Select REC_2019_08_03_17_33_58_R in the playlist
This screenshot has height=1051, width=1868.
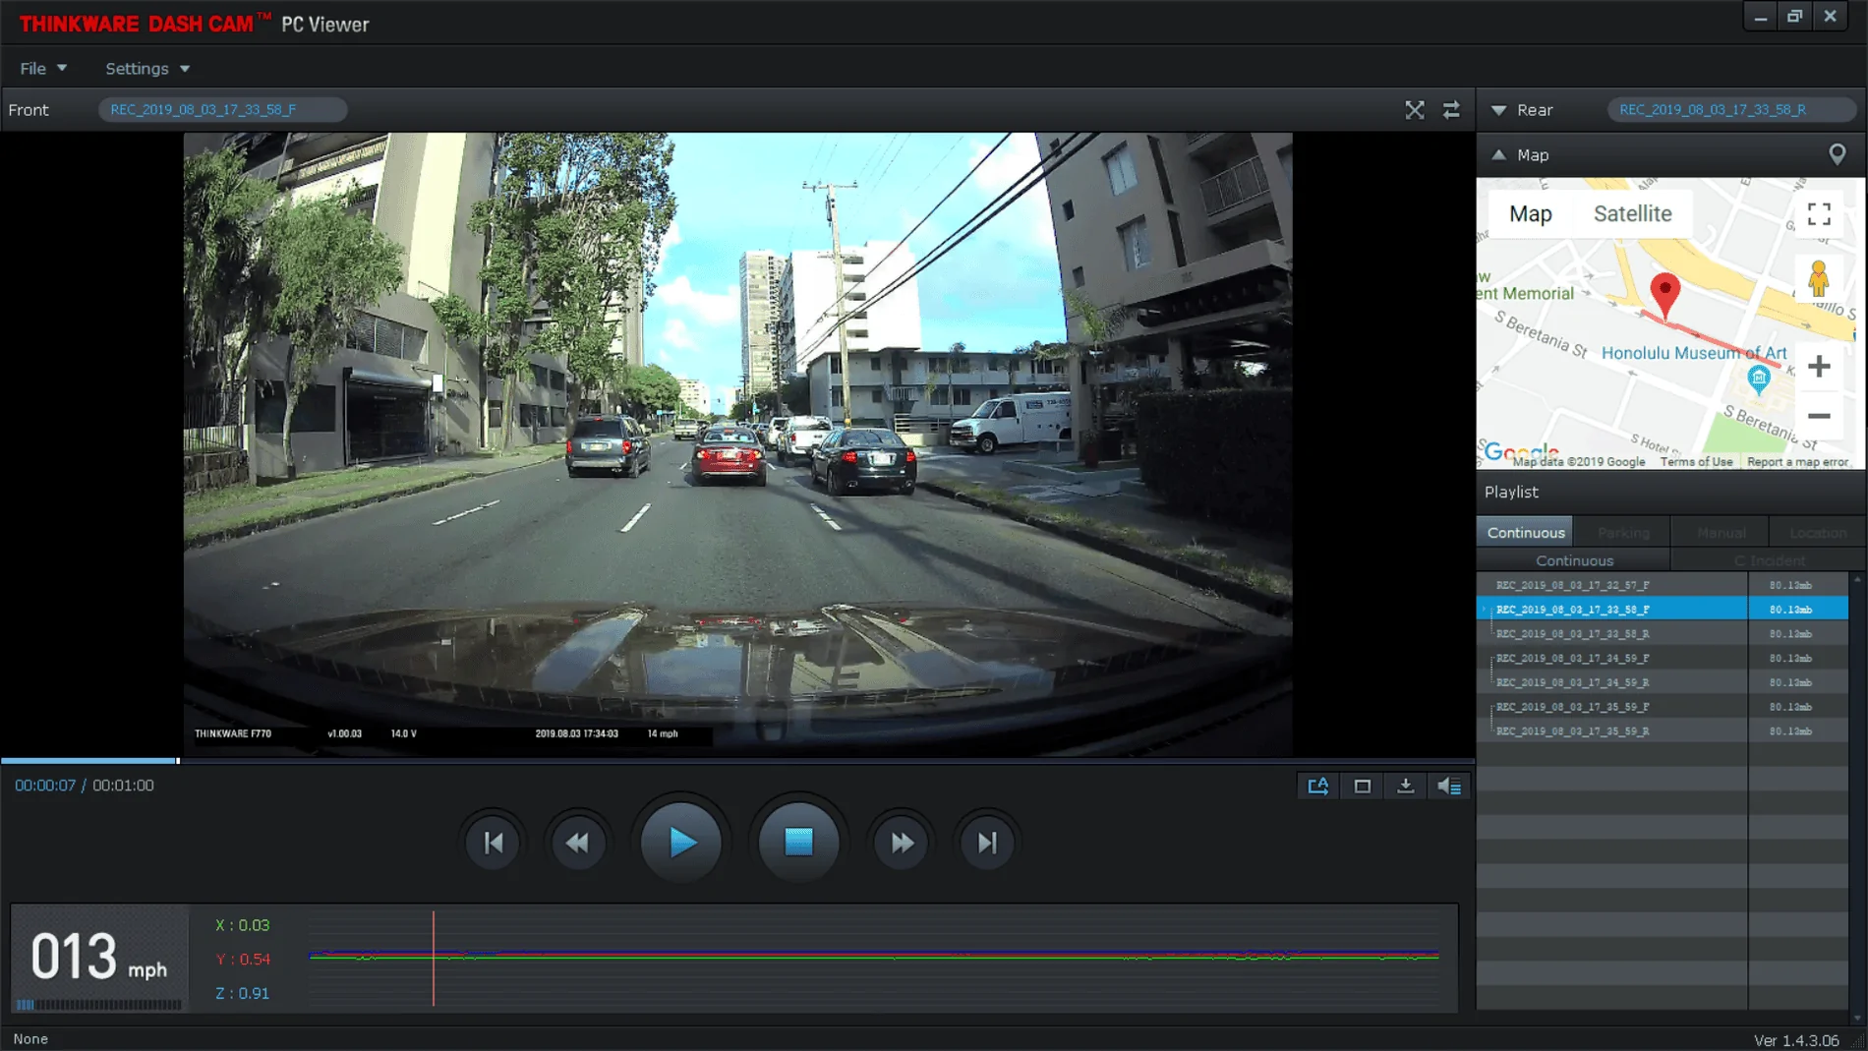pyautogui.click(x=1612, y=634)
